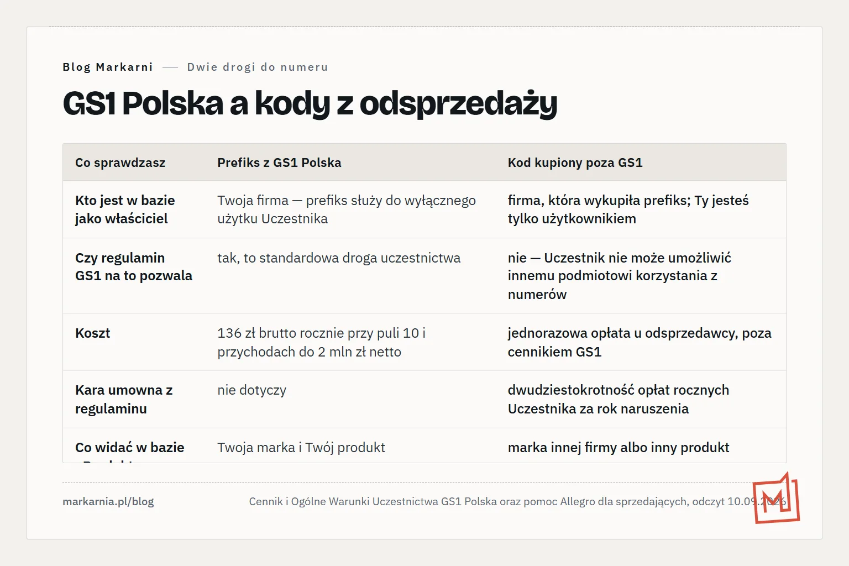Click the cell 'firma, która wykupiła prefiks'
Image resolution: width=849 pixels, height=566 pixels.
click(628, 209)
